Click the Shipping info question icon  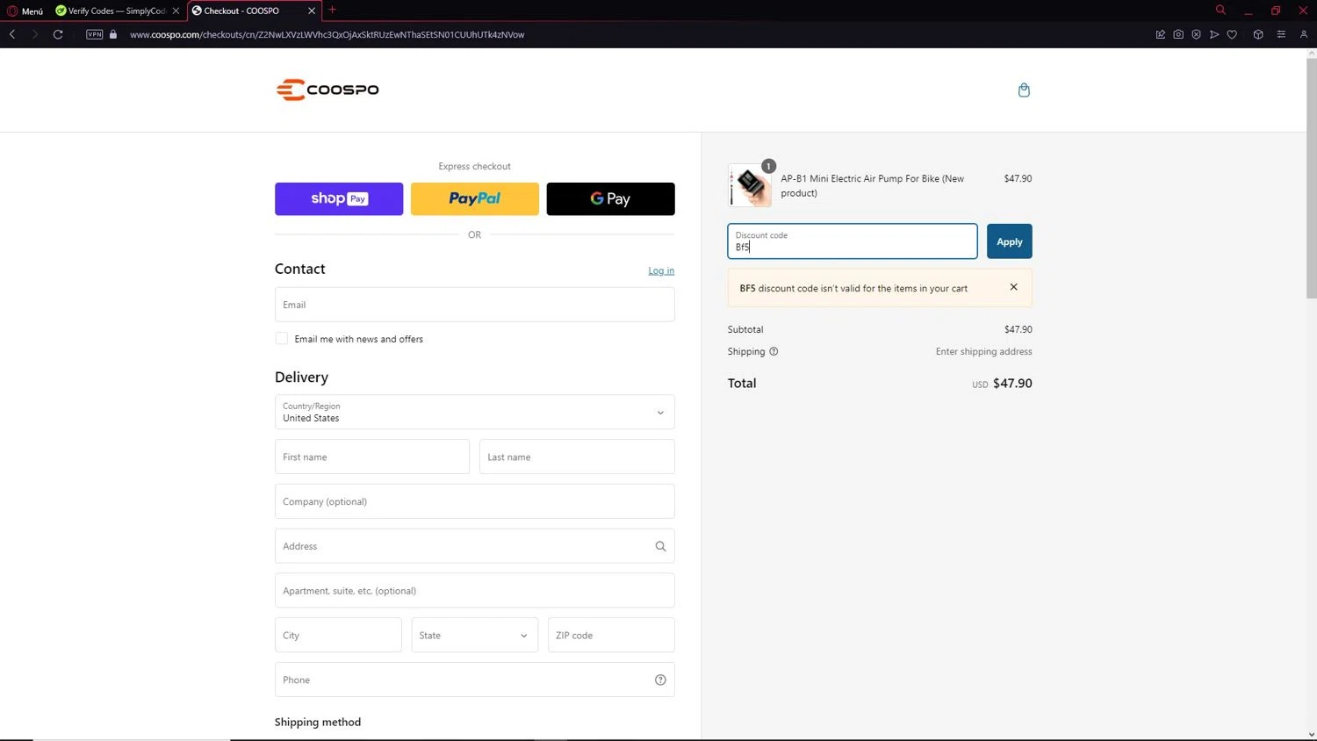(x=774, y=351)
